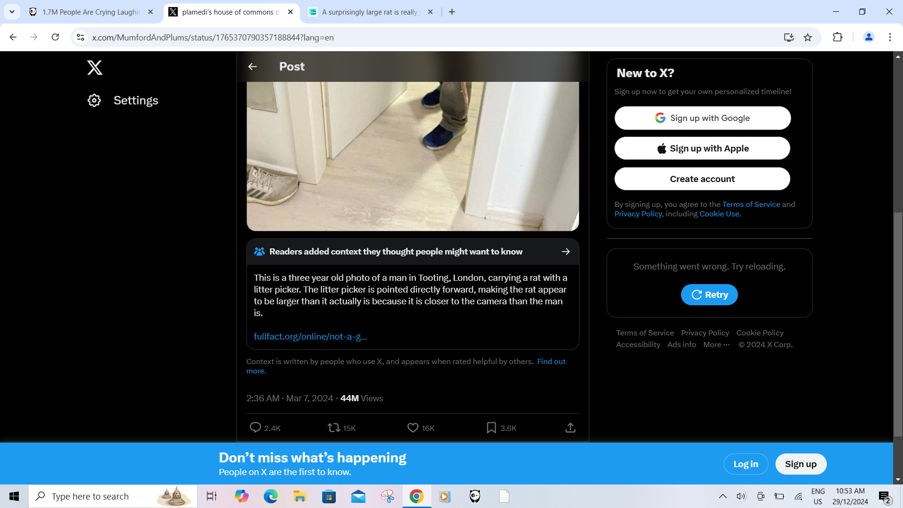Like the post via heart icon
Image resolution: width=903 pixels, height=508 pixels.
[413, 428]
